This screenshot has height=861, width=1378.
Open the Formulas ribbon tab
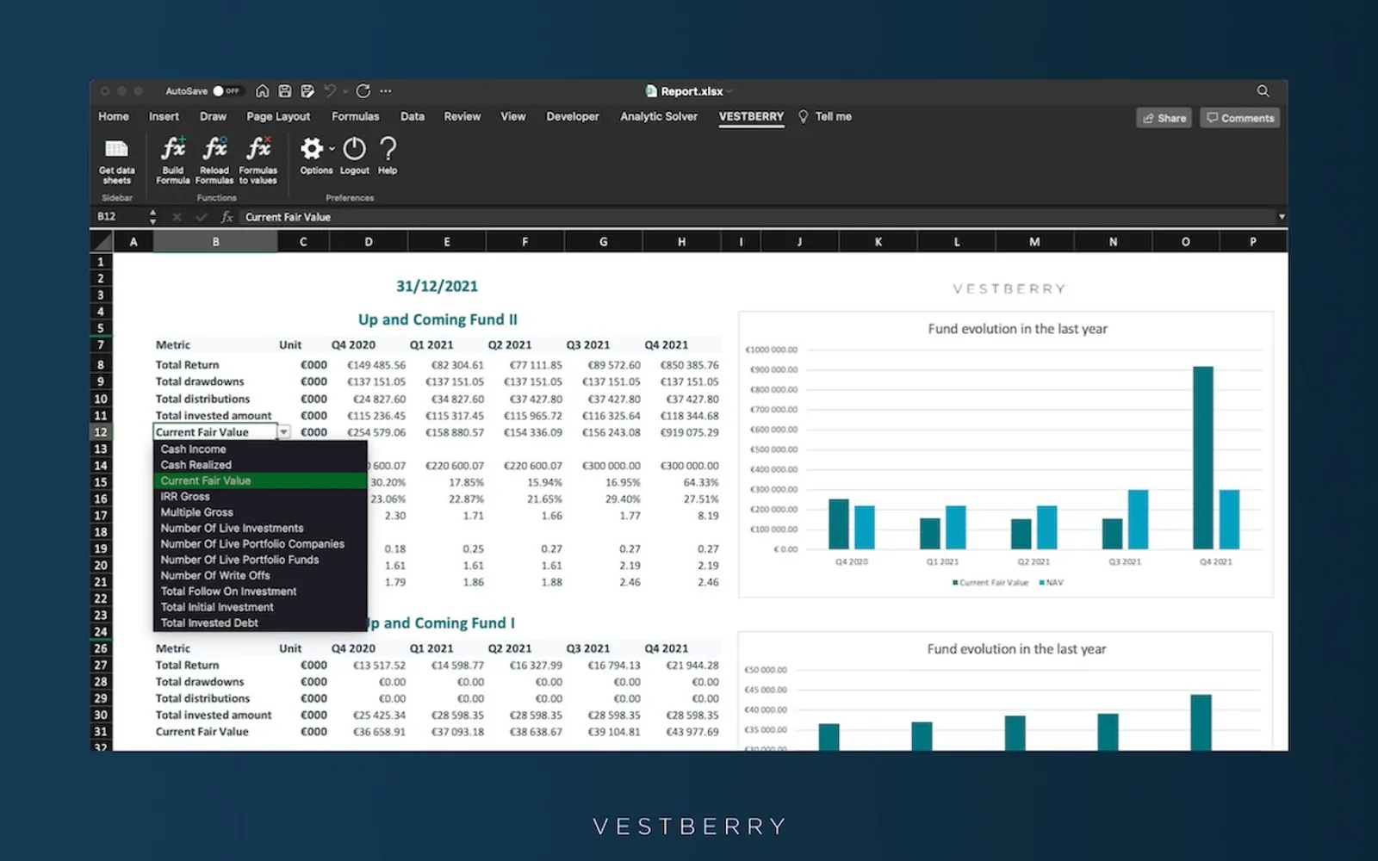(355, 116)
